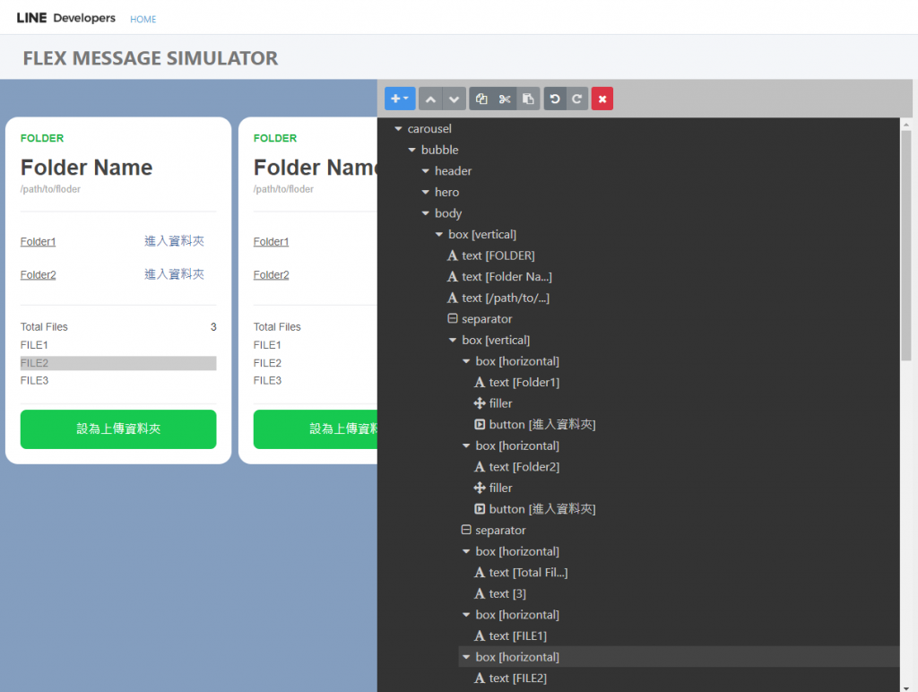The height and width of the screenshot is (692, 918).
Task: Toggle the hero node arrow
Action: (x=426, y=192)
